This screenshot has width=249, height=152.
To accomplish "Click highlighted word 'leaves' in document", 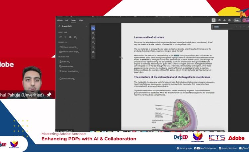I will (x=176, y=55).
